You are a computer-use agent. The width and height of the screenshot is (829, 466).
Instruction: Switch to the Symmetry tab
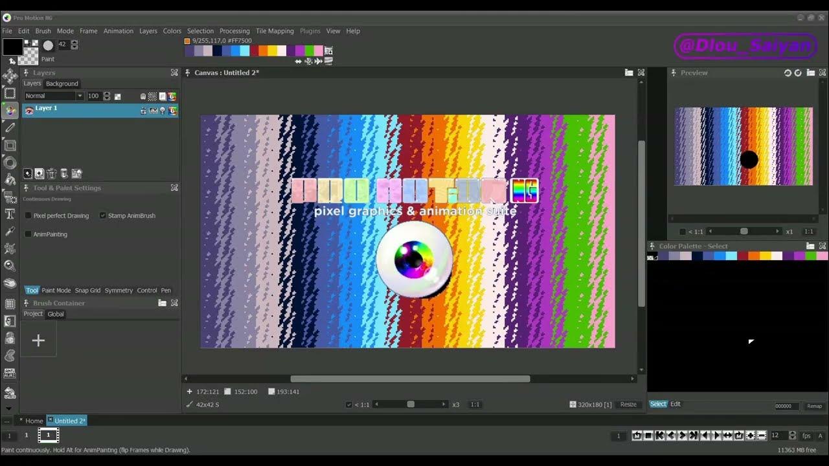pyautogui.click(x=119, y=291)
